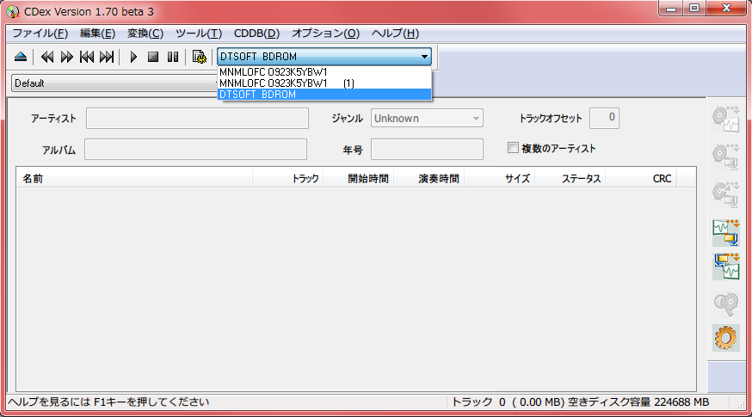Sort by the ステータス column header

[570, 178]
